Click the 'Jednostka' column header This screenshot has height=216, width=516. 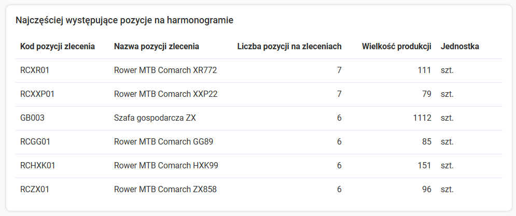[459, 47]
